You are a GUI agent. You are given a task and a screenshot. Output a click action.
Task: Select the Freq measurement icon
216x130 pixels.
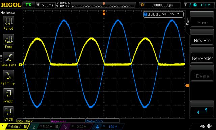tap(8, 39)
